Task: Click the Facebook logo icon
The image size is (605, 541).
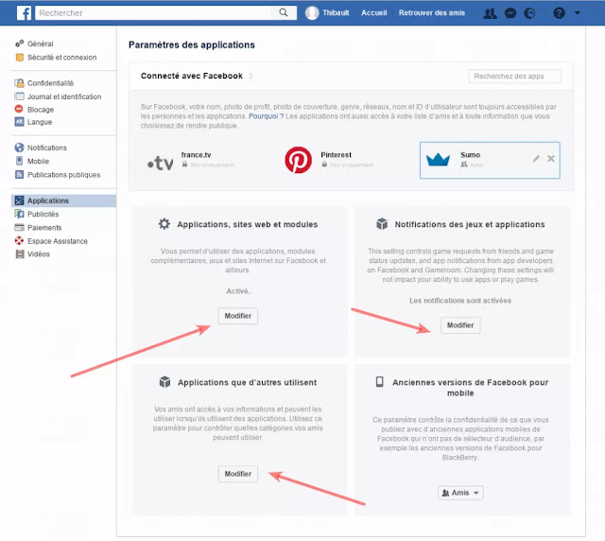Action: tap(24, 12)
